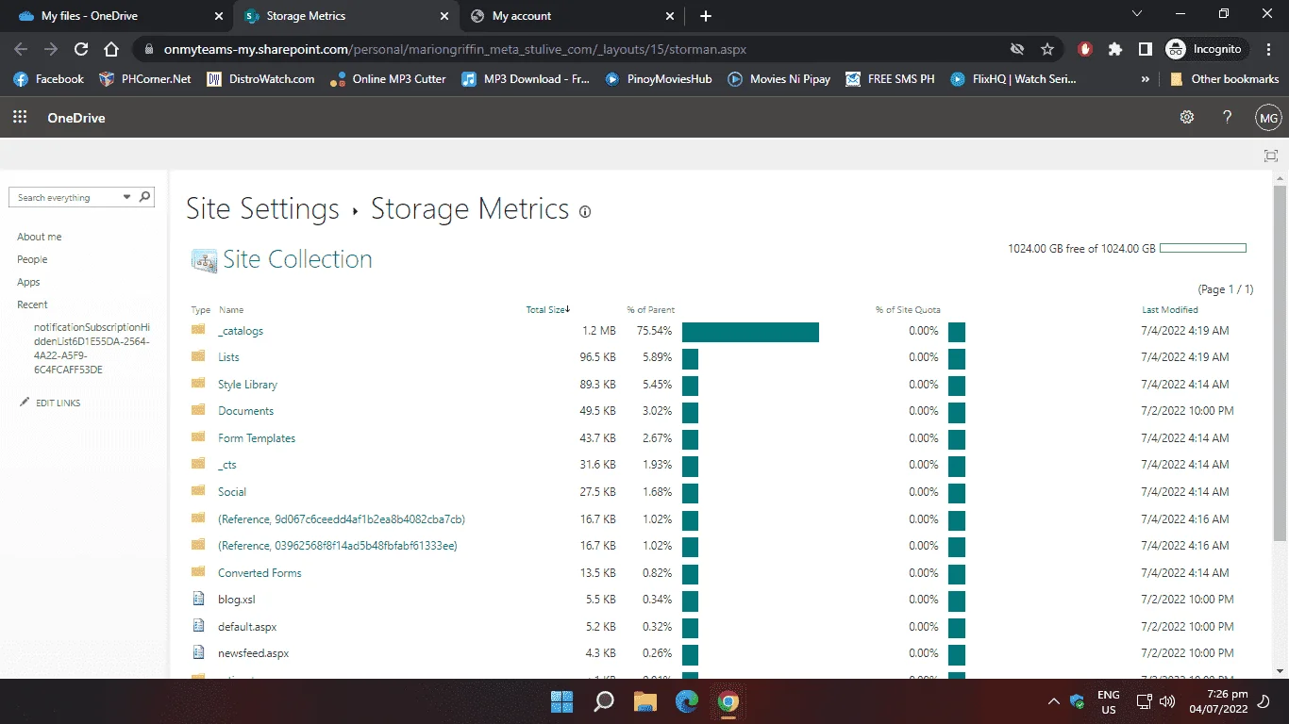Click the help question mark icon
This screenshot has height=724, width=1289.
pyautogui.click(x=1228, y=118)
